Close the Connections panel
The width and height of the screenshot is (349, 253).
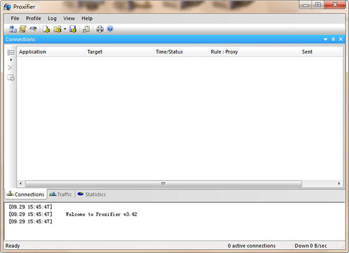(341, 39)
